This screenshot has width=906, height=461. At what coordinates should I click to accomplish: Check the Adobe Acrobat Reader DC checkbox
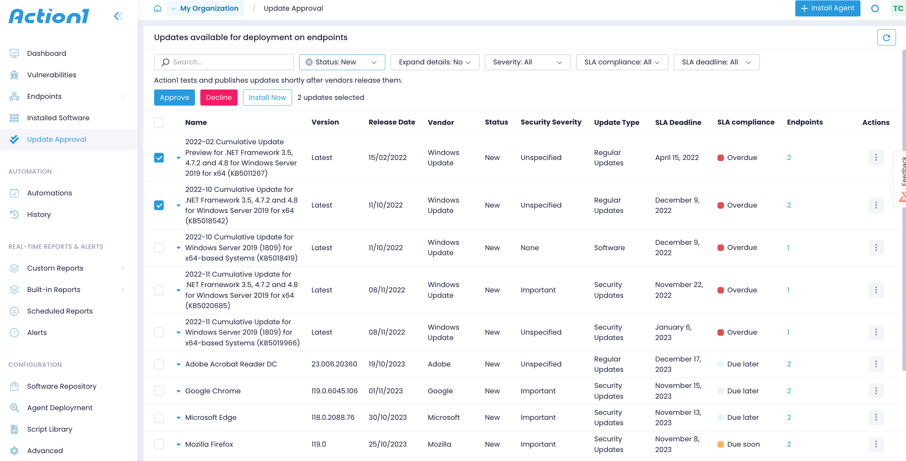point(159,364)
